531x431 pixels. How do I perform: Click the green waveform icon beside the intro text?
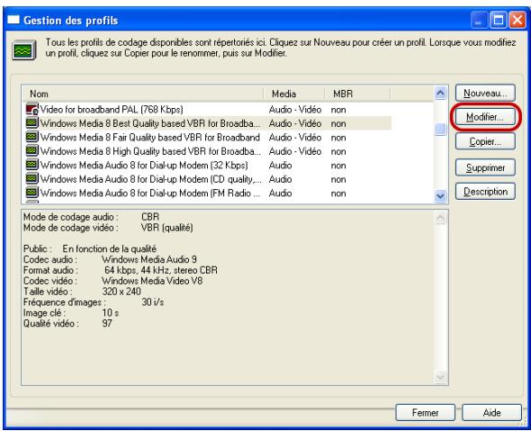pyautogui.click(x=24, y=50)
